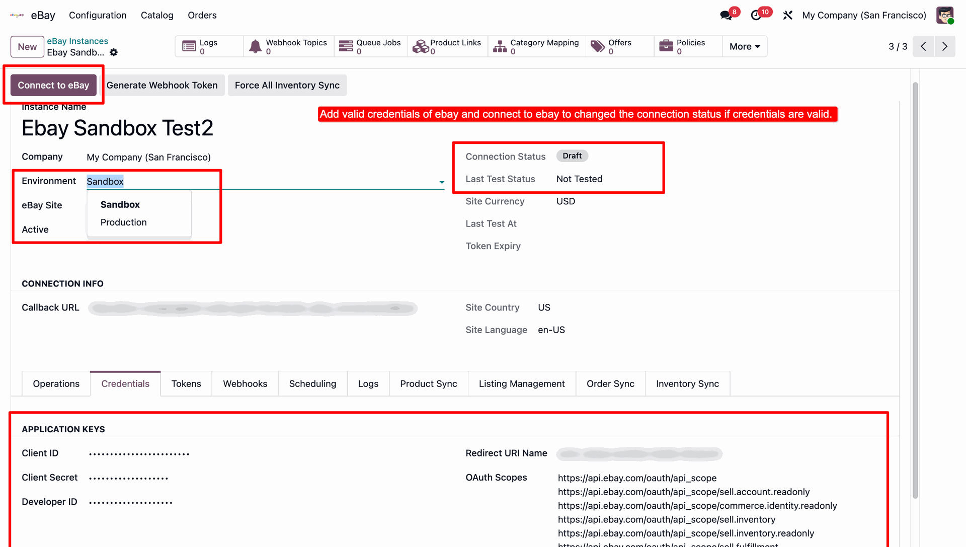Edit the instance name Ebay Sandbox Test2
This screenshot has height=547, width=966.
(x=117, y=128)
